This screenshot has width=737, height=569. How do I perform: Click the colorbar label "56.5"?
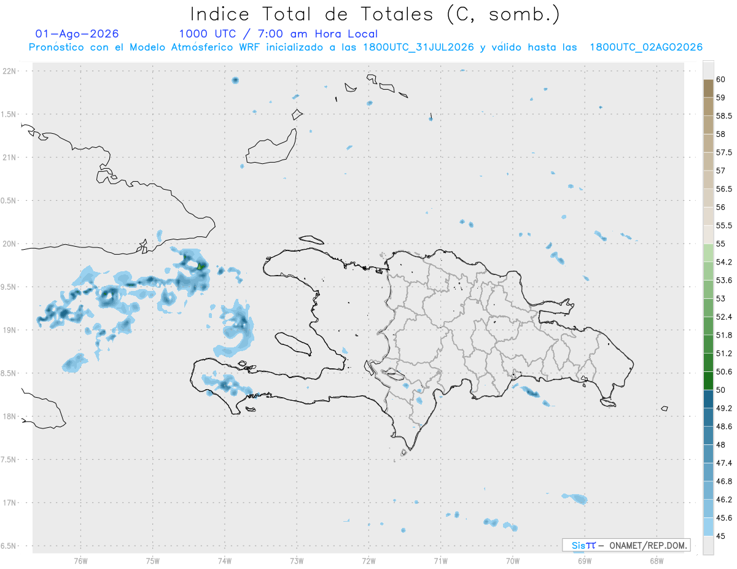[x=724, y=189]
